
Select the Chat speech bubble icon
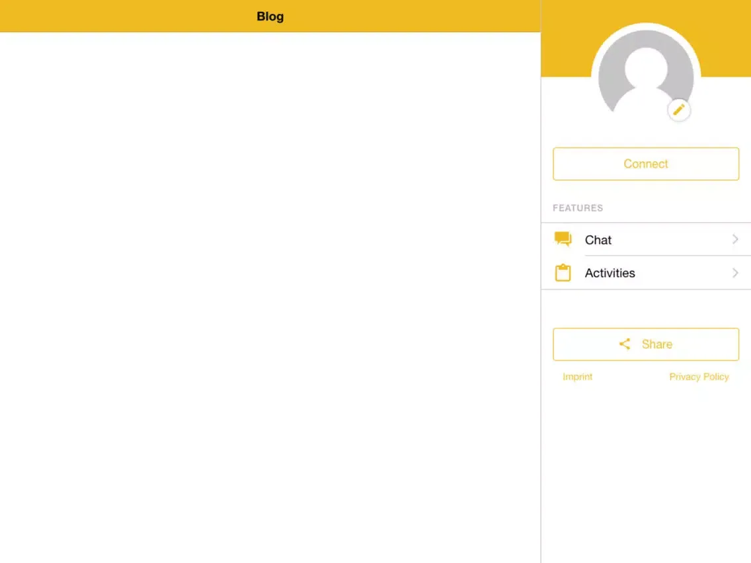[x=563, y=239]
